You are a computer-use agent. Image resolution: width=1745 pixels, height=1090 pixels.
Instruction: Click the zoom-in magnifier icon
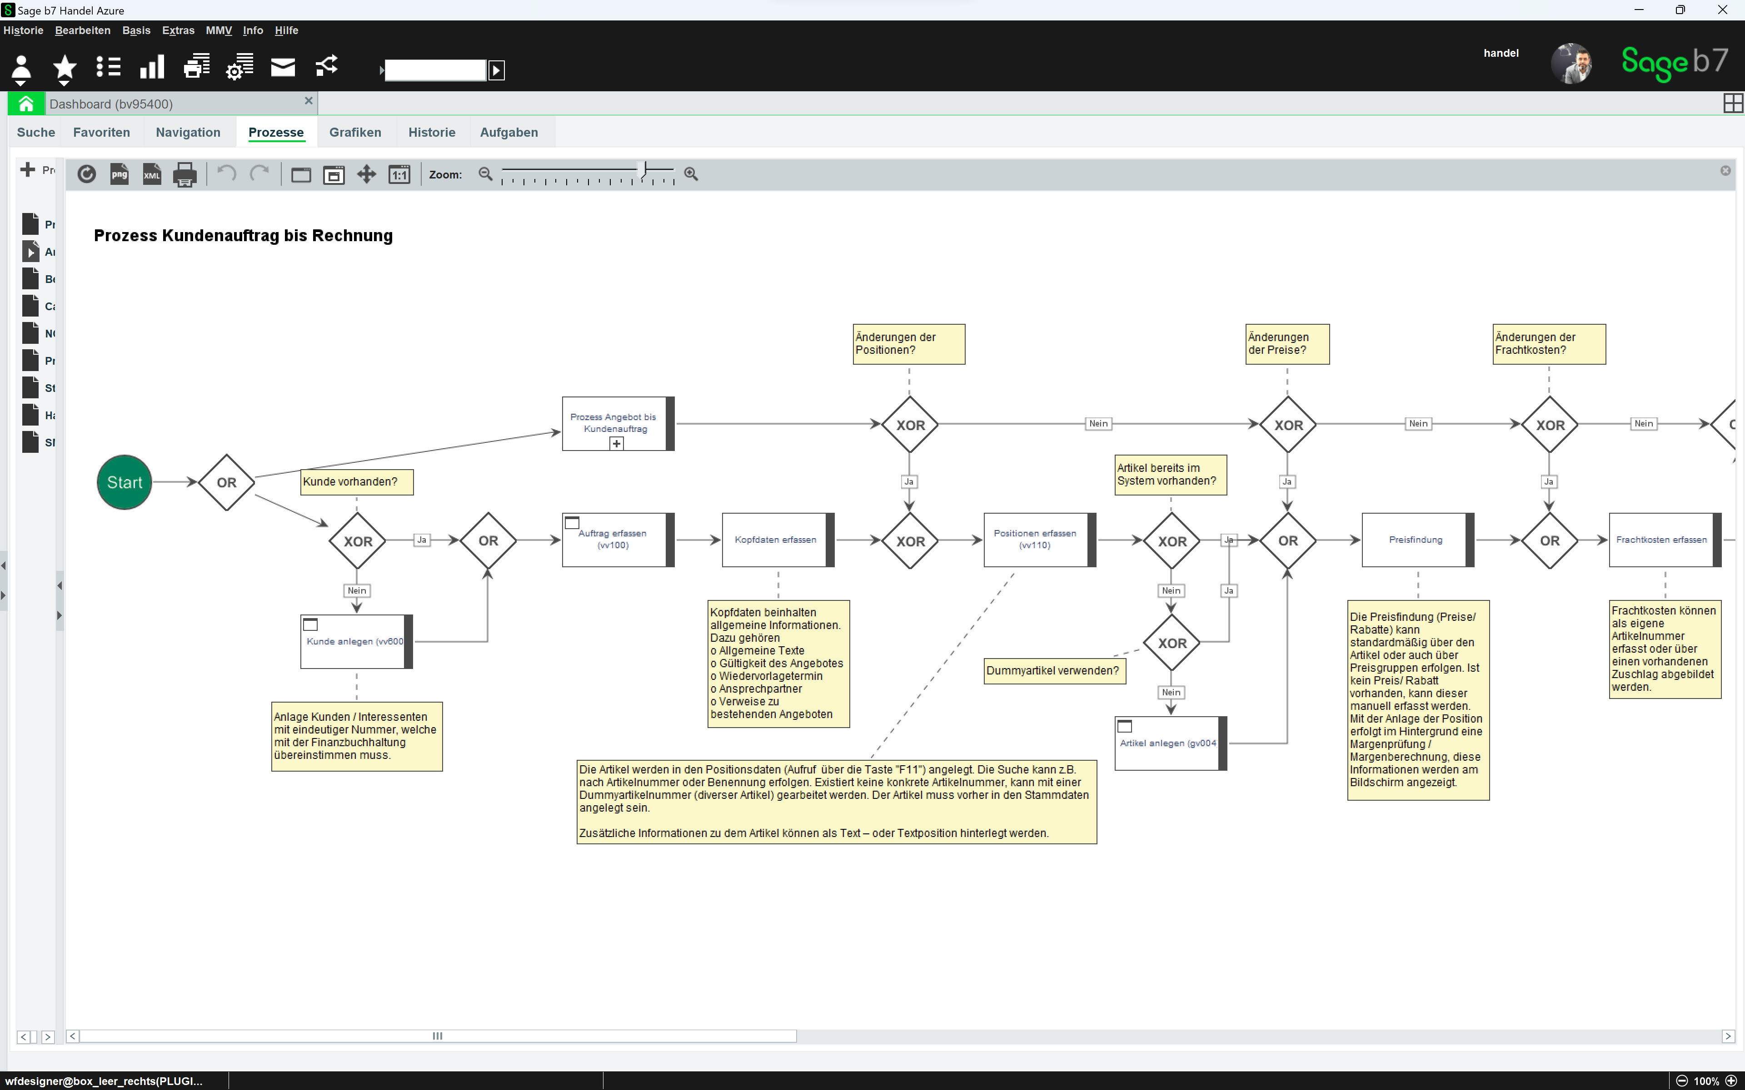point(691,174)
